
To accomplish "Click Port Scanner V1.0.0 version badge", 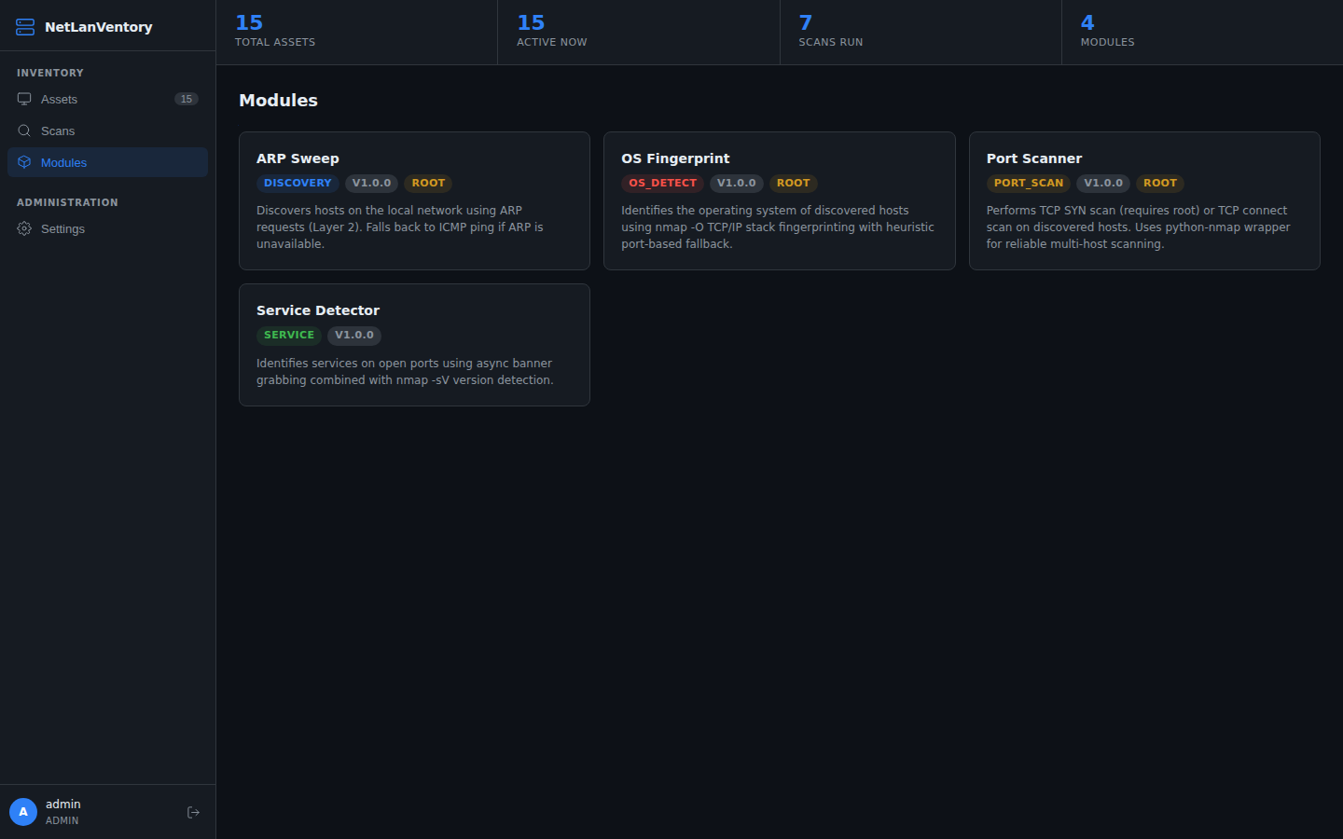I will [1103, 184].
